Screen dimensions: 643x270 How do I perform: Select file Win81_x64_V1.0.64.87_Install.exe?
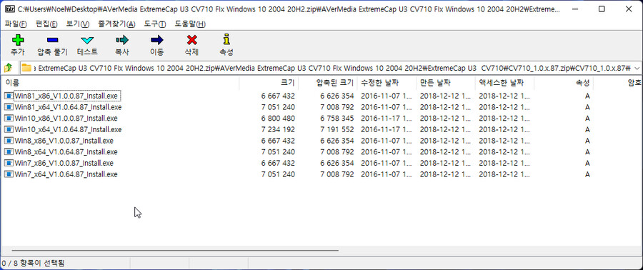68,107
